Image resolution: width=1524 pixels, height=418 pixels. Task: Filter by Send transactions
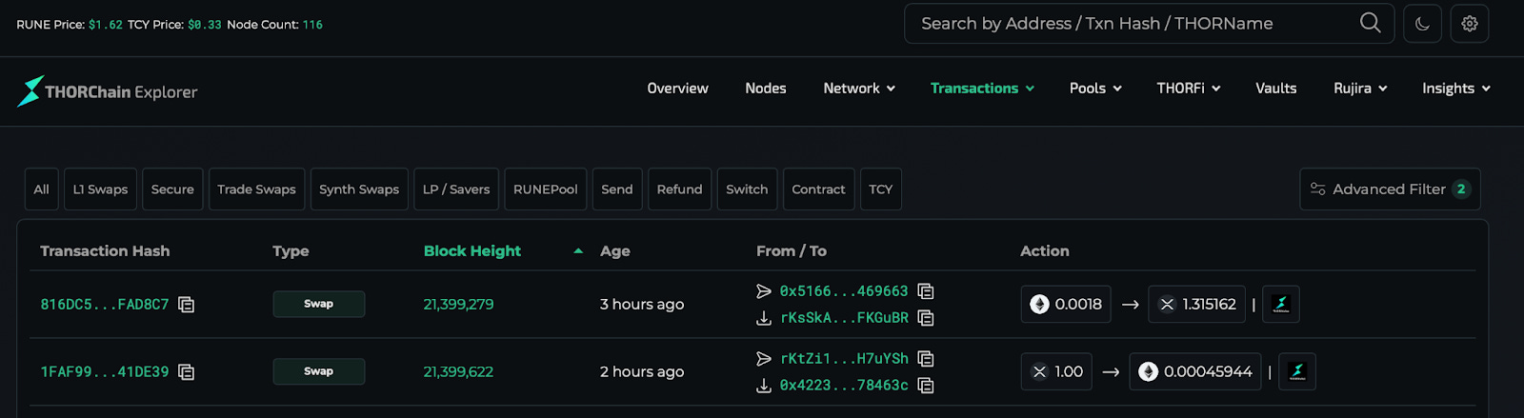tap(617, 189)
